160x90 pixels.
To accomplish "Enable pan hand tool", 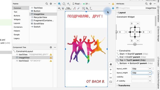I will [x=110, y=64].
